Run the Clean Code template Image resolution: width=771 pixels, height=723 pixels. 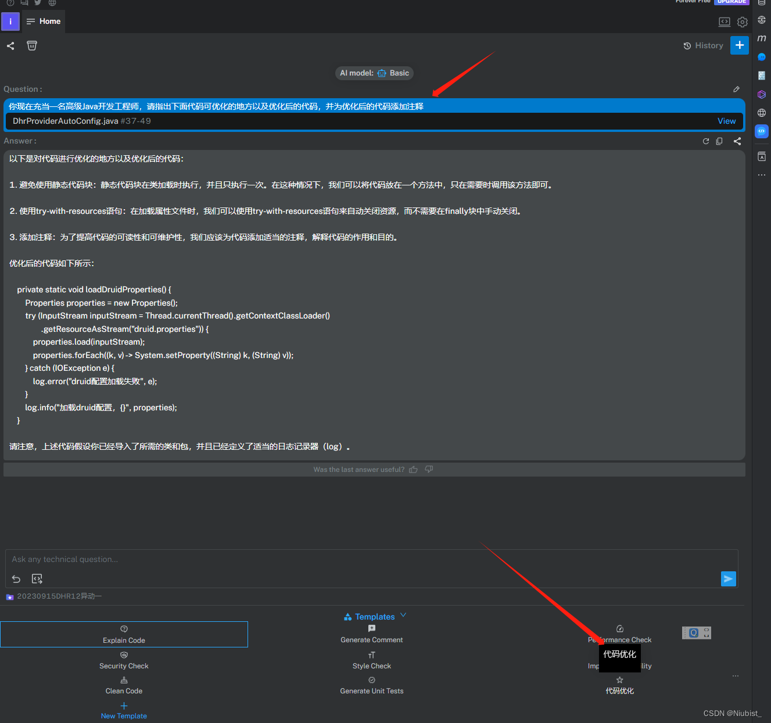124,685
